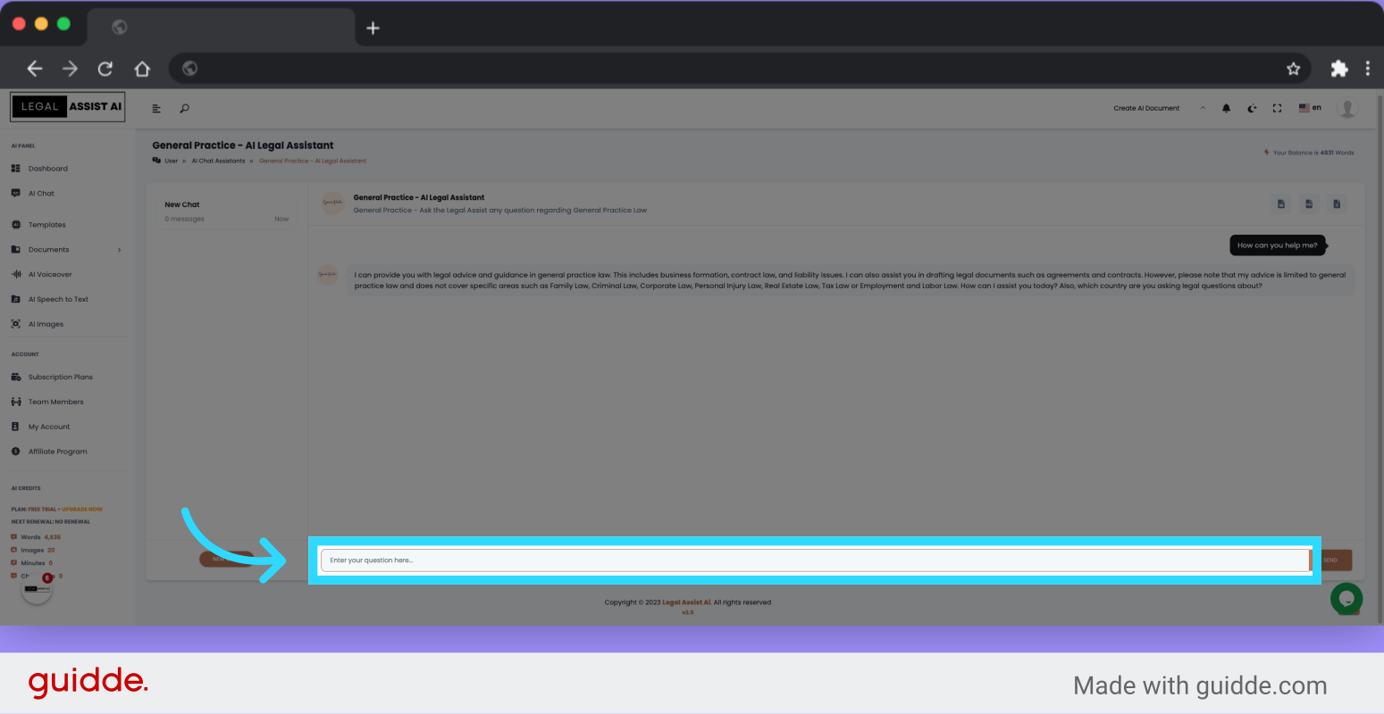Click the Words 4,636 credits entry
The width and height of the screenshot is (1384, 714).
(36, 537)
